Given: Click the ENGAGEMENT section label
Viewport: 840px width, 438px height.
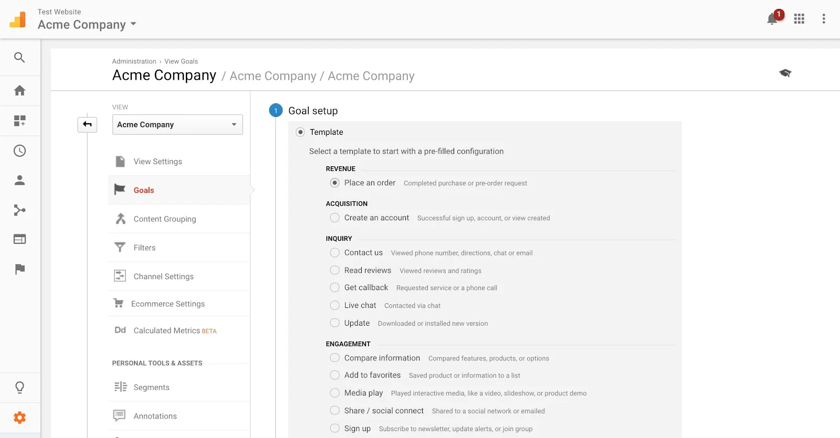Looking at the screenshot, I should 348,344.
